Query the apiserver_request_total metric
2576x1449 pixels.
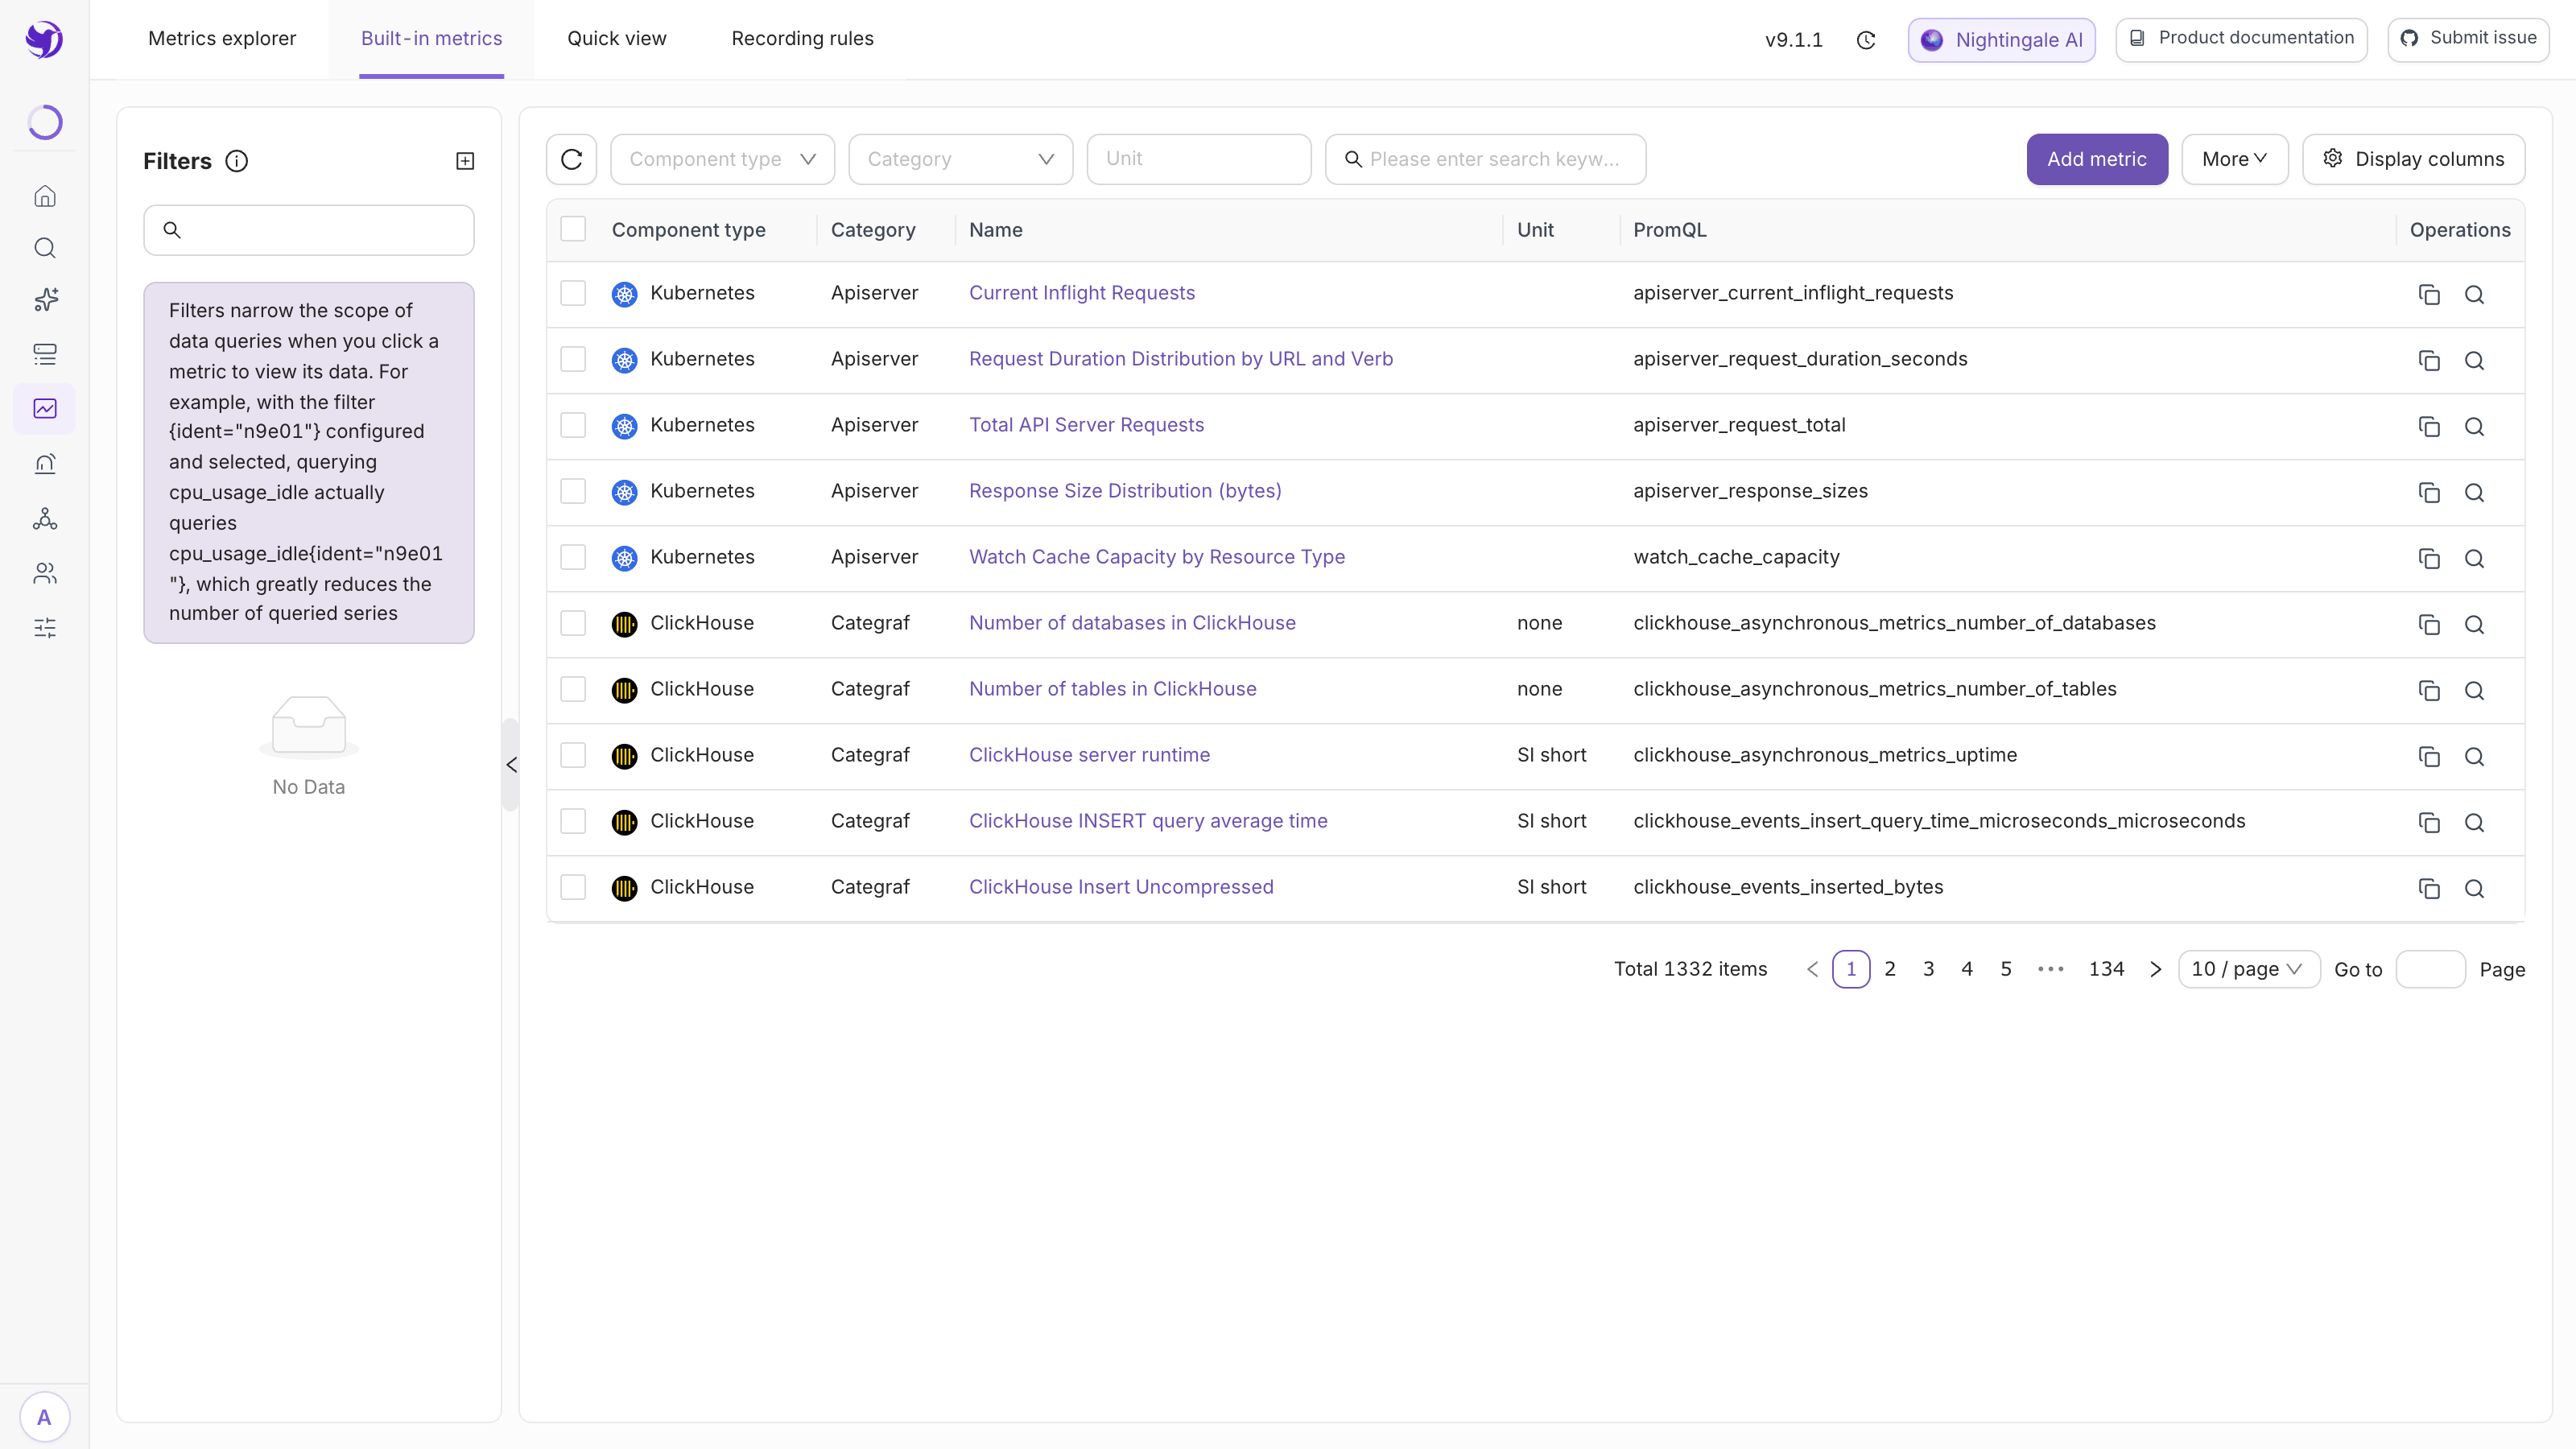pyautogui.click(x=2474, y=426)
